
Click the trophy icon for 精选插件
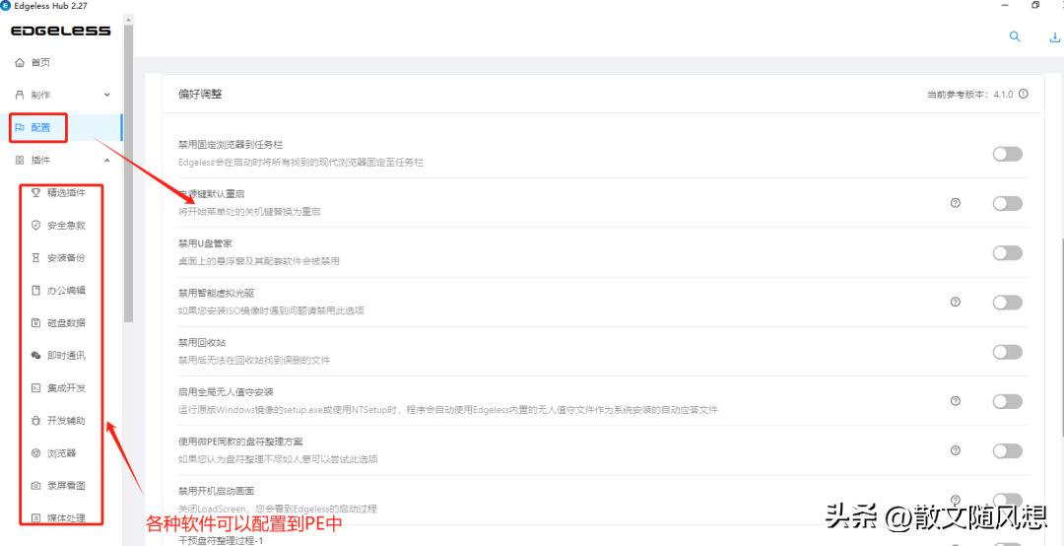tap(36, 193)
